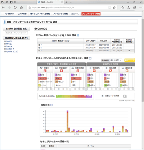Viewport: 144px width, 150px height.
Task: Toggle the ローカル bar in AV chart
Action: pyautogui.click(x=40, y=85)
